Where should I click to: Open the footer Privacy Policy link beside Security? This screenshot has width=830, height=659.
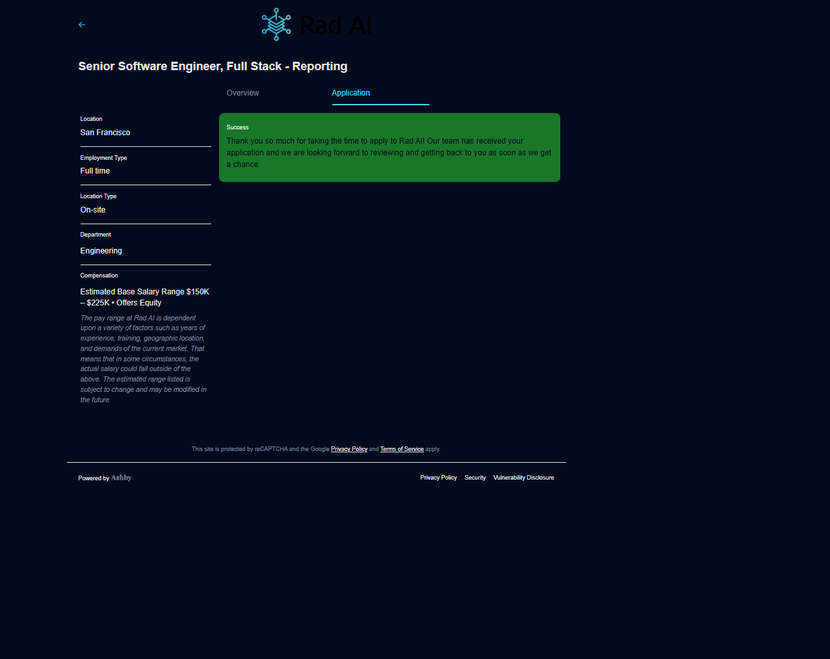pyautogui.click(x=438, y=478)
